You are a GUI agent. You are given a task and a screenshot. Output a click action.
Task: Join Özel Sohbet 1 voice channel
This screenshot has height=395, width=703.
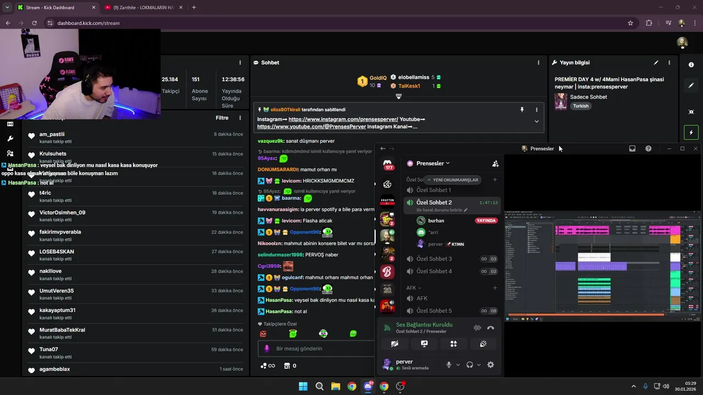coord(453,190)
